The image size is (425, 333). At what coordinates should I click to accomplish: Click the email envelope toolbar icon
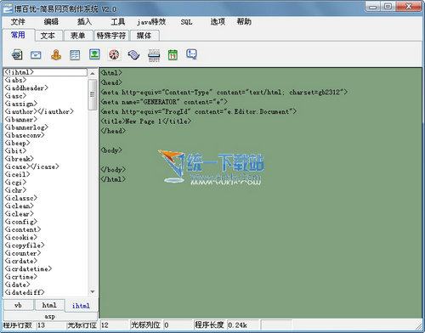click(36, 54)
